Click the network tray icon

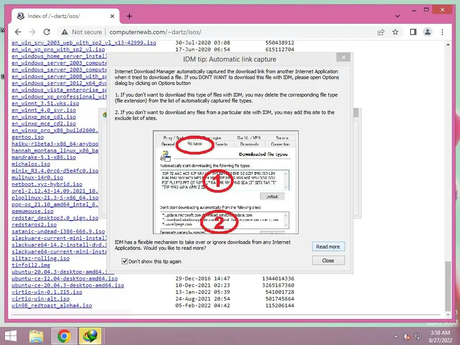[x=418, y=336]
